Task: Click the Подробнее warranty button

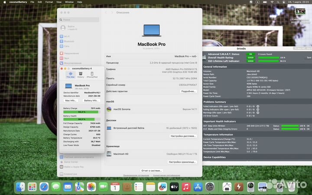Action: 188,91
